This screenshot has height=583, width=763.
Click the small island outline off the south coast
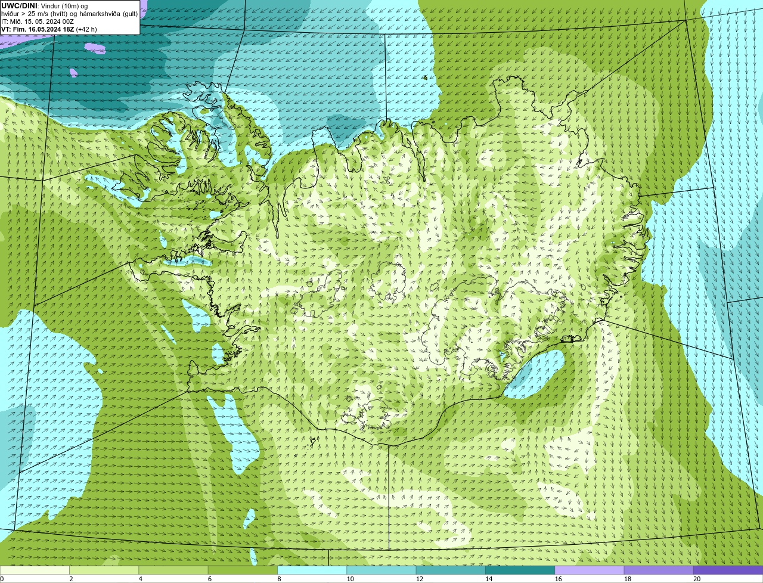pos(313,441)
